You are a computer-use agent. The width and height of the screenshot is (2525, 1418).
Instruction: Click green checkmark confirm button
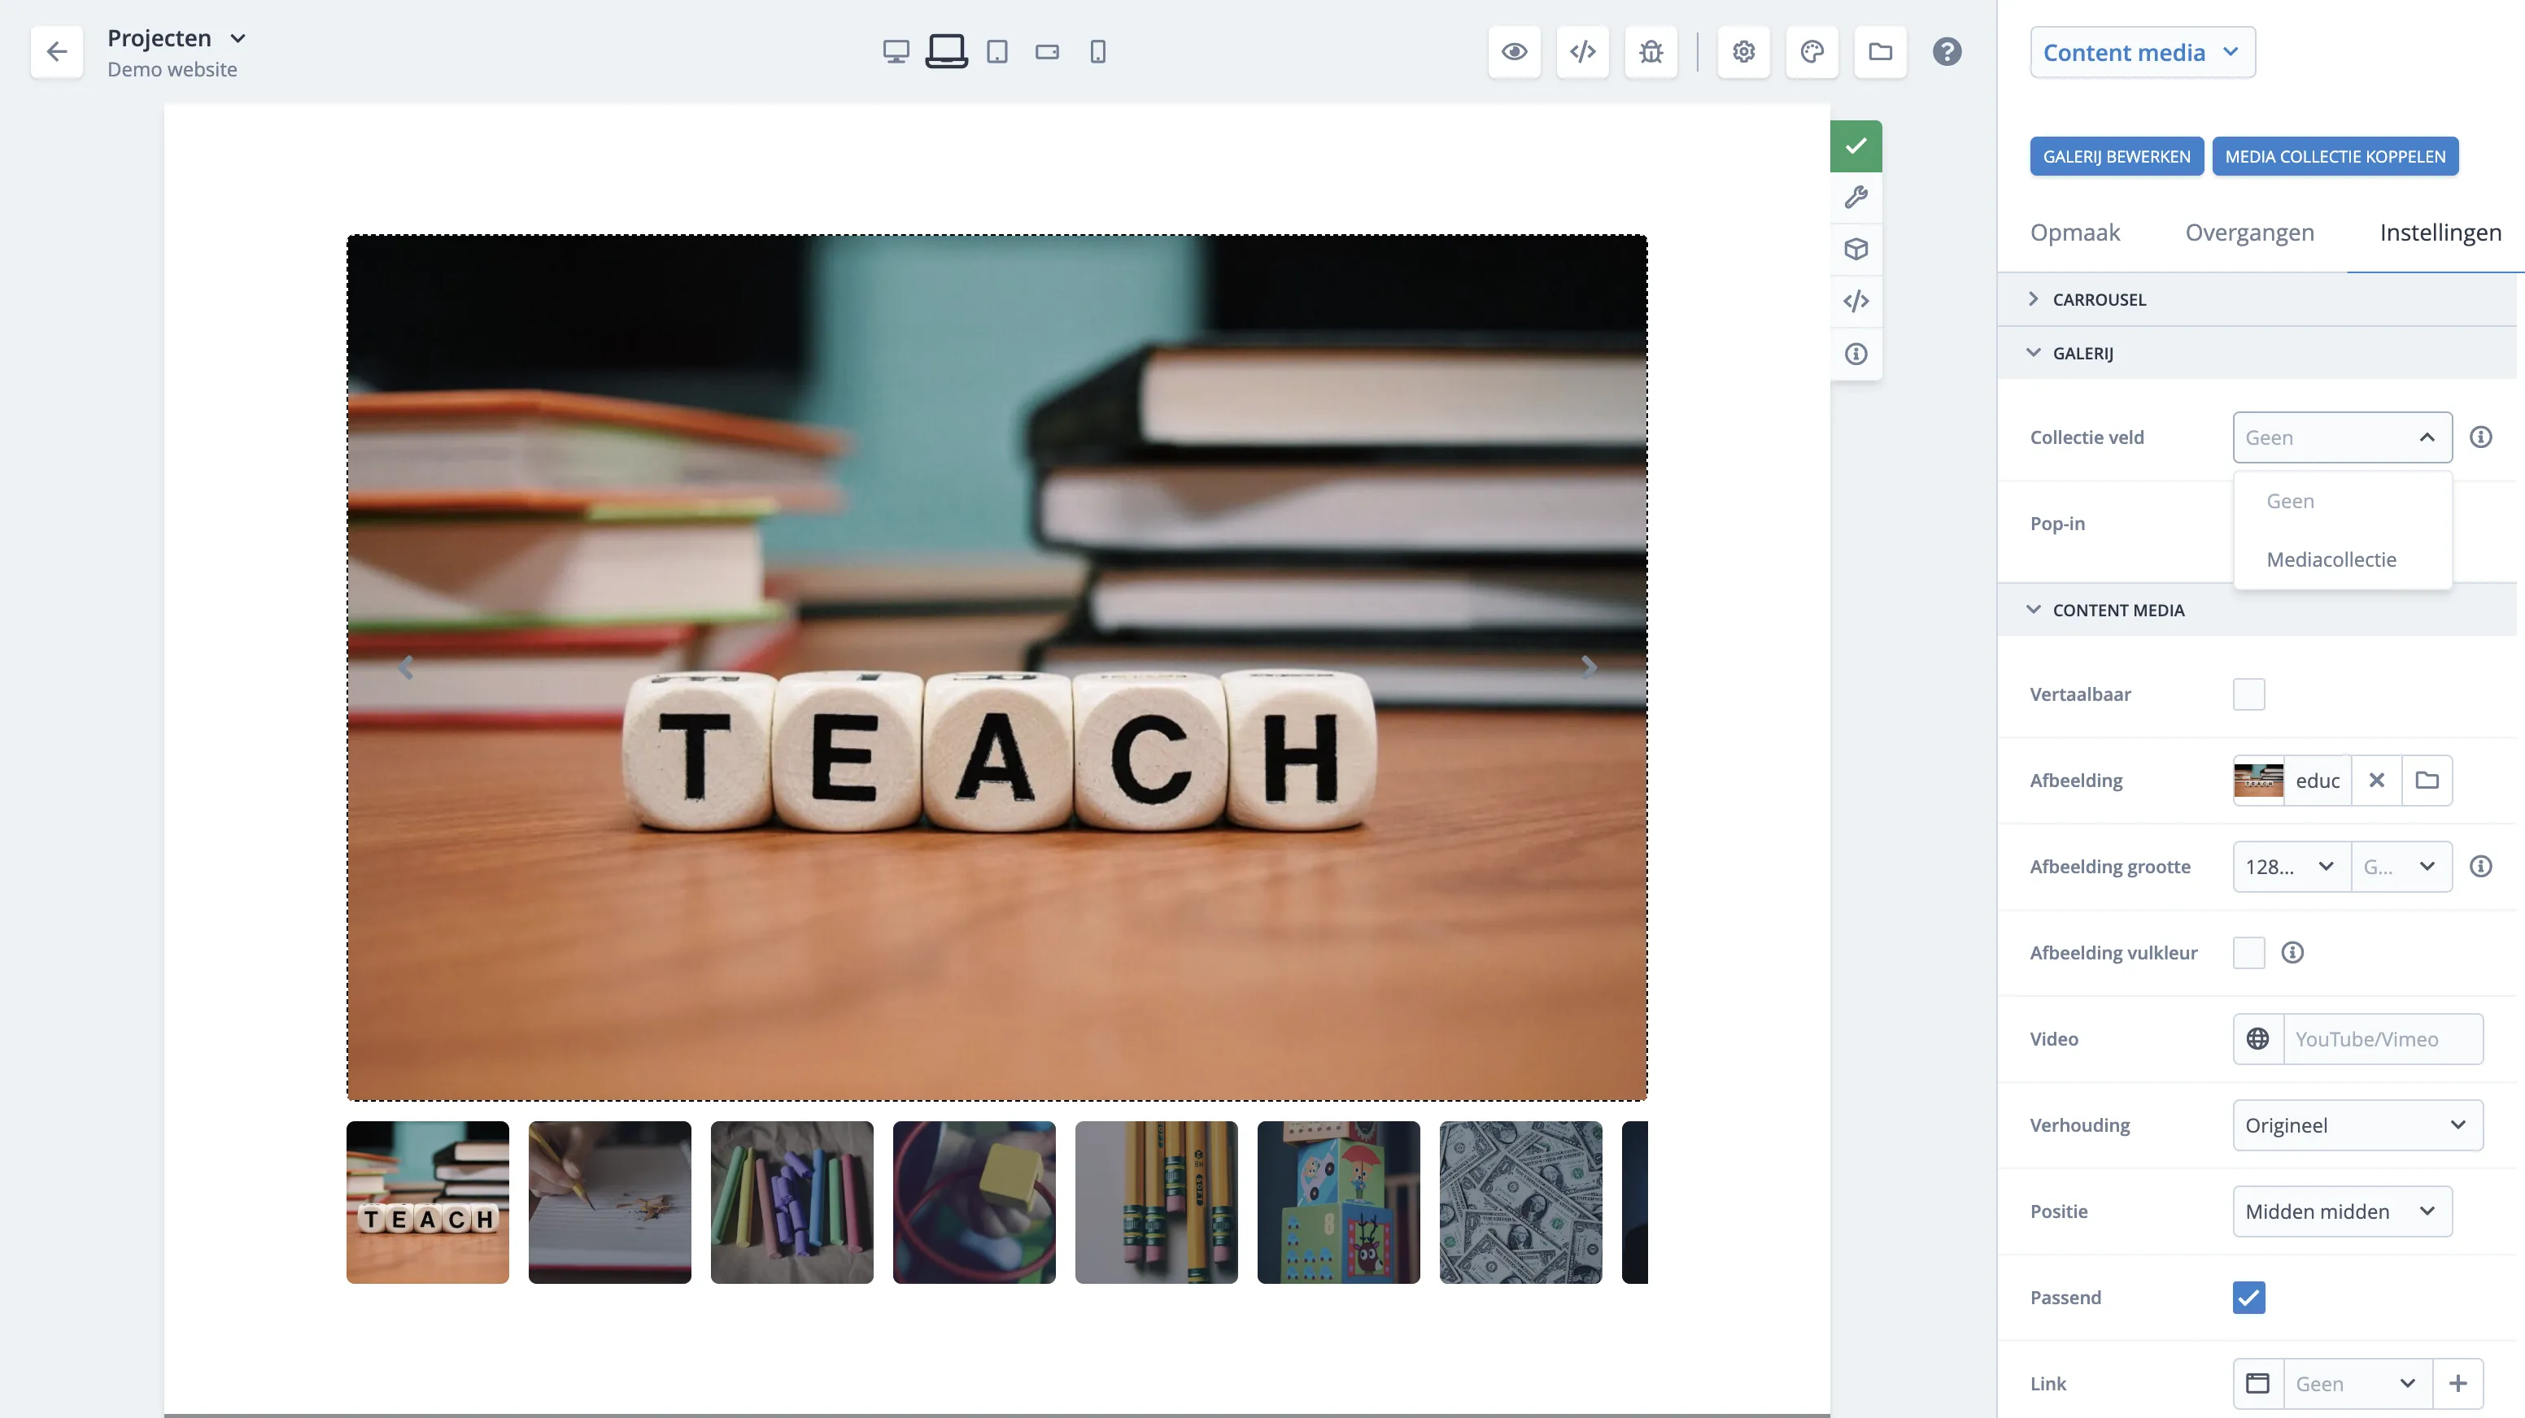(x=1856, y=146)
